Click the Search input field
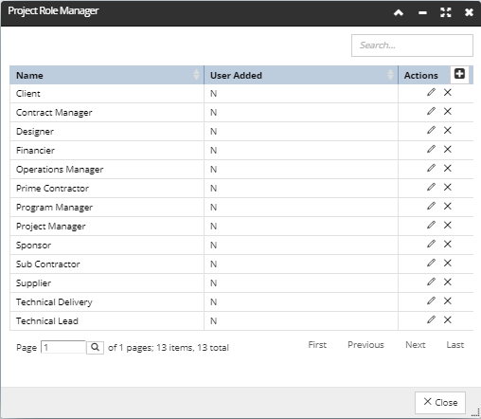Viewport: 481px width, 419px height. (412, 46)
